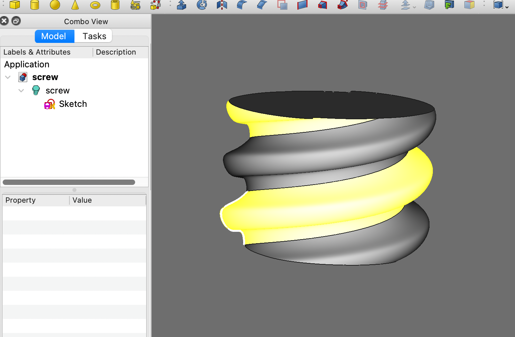Select Make Face from Wires tool
The height and width of the screenshot is (337, 515).
[x=282, y=5]
